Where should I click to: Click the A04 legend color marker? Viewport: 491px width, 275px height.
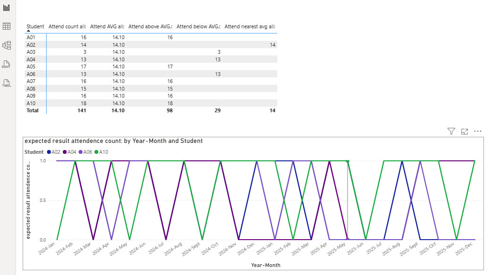(x=65, y=152)
